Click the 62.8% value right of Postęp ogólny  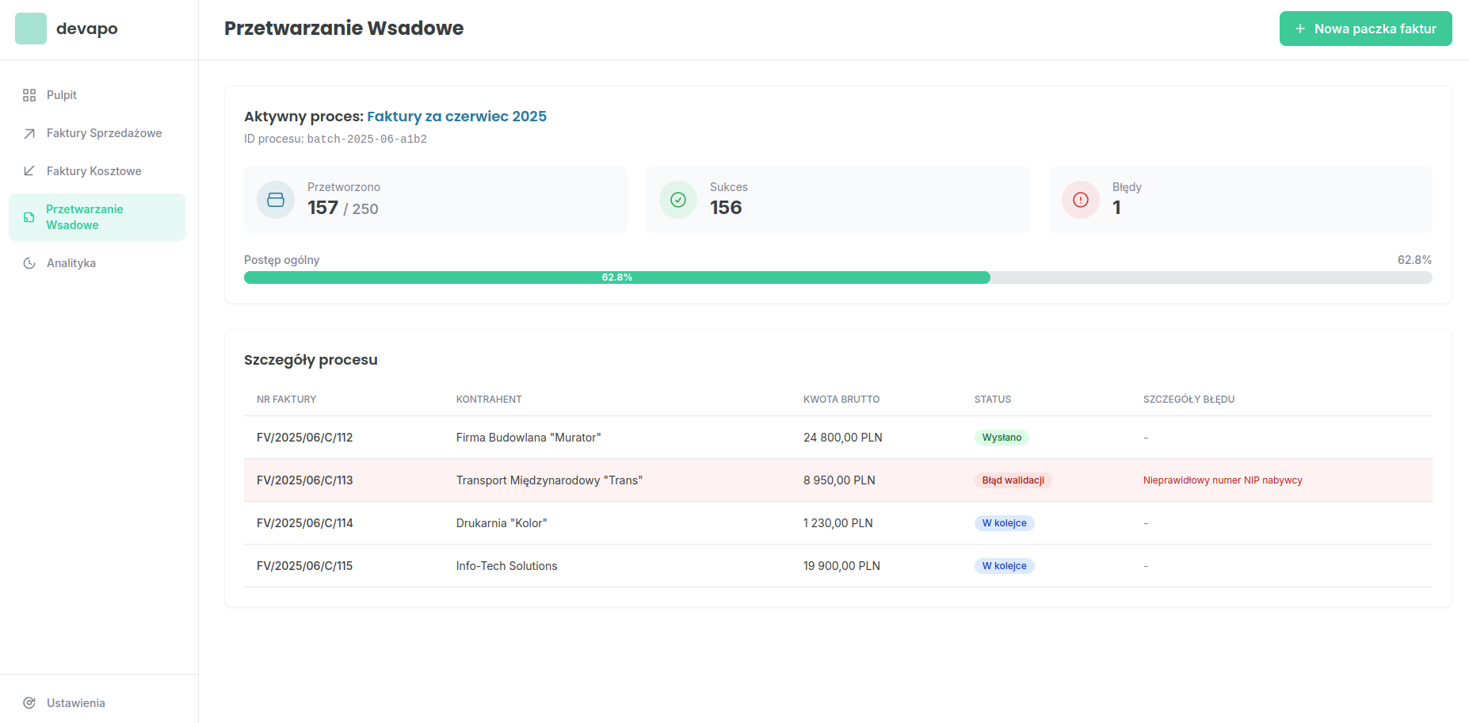pos(1414,260)
